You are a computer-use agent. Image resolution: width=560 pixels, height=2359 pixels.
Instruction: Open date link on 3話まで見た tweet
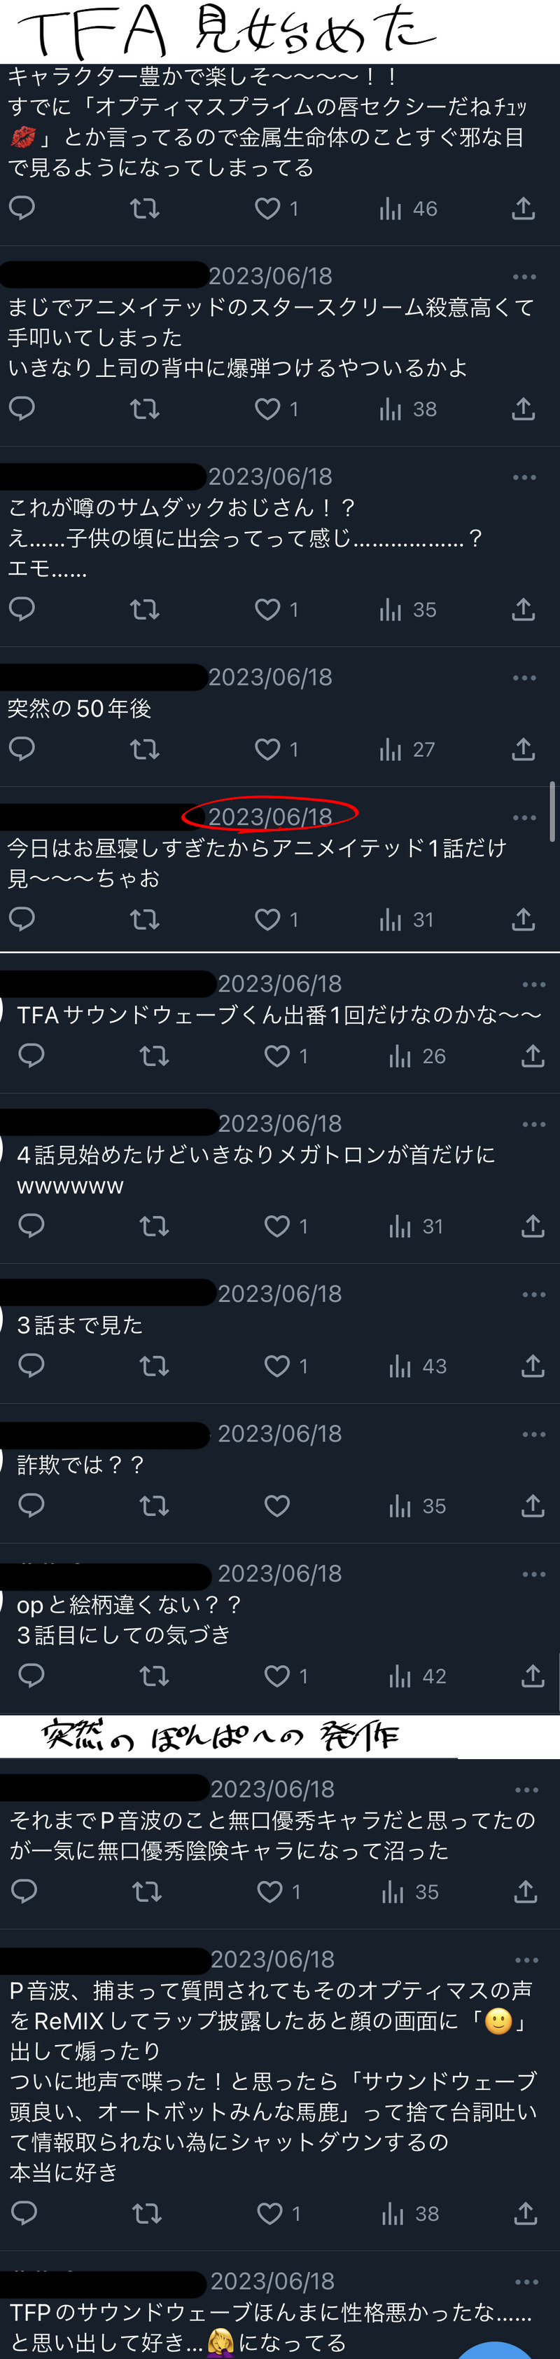(279, 1293)
